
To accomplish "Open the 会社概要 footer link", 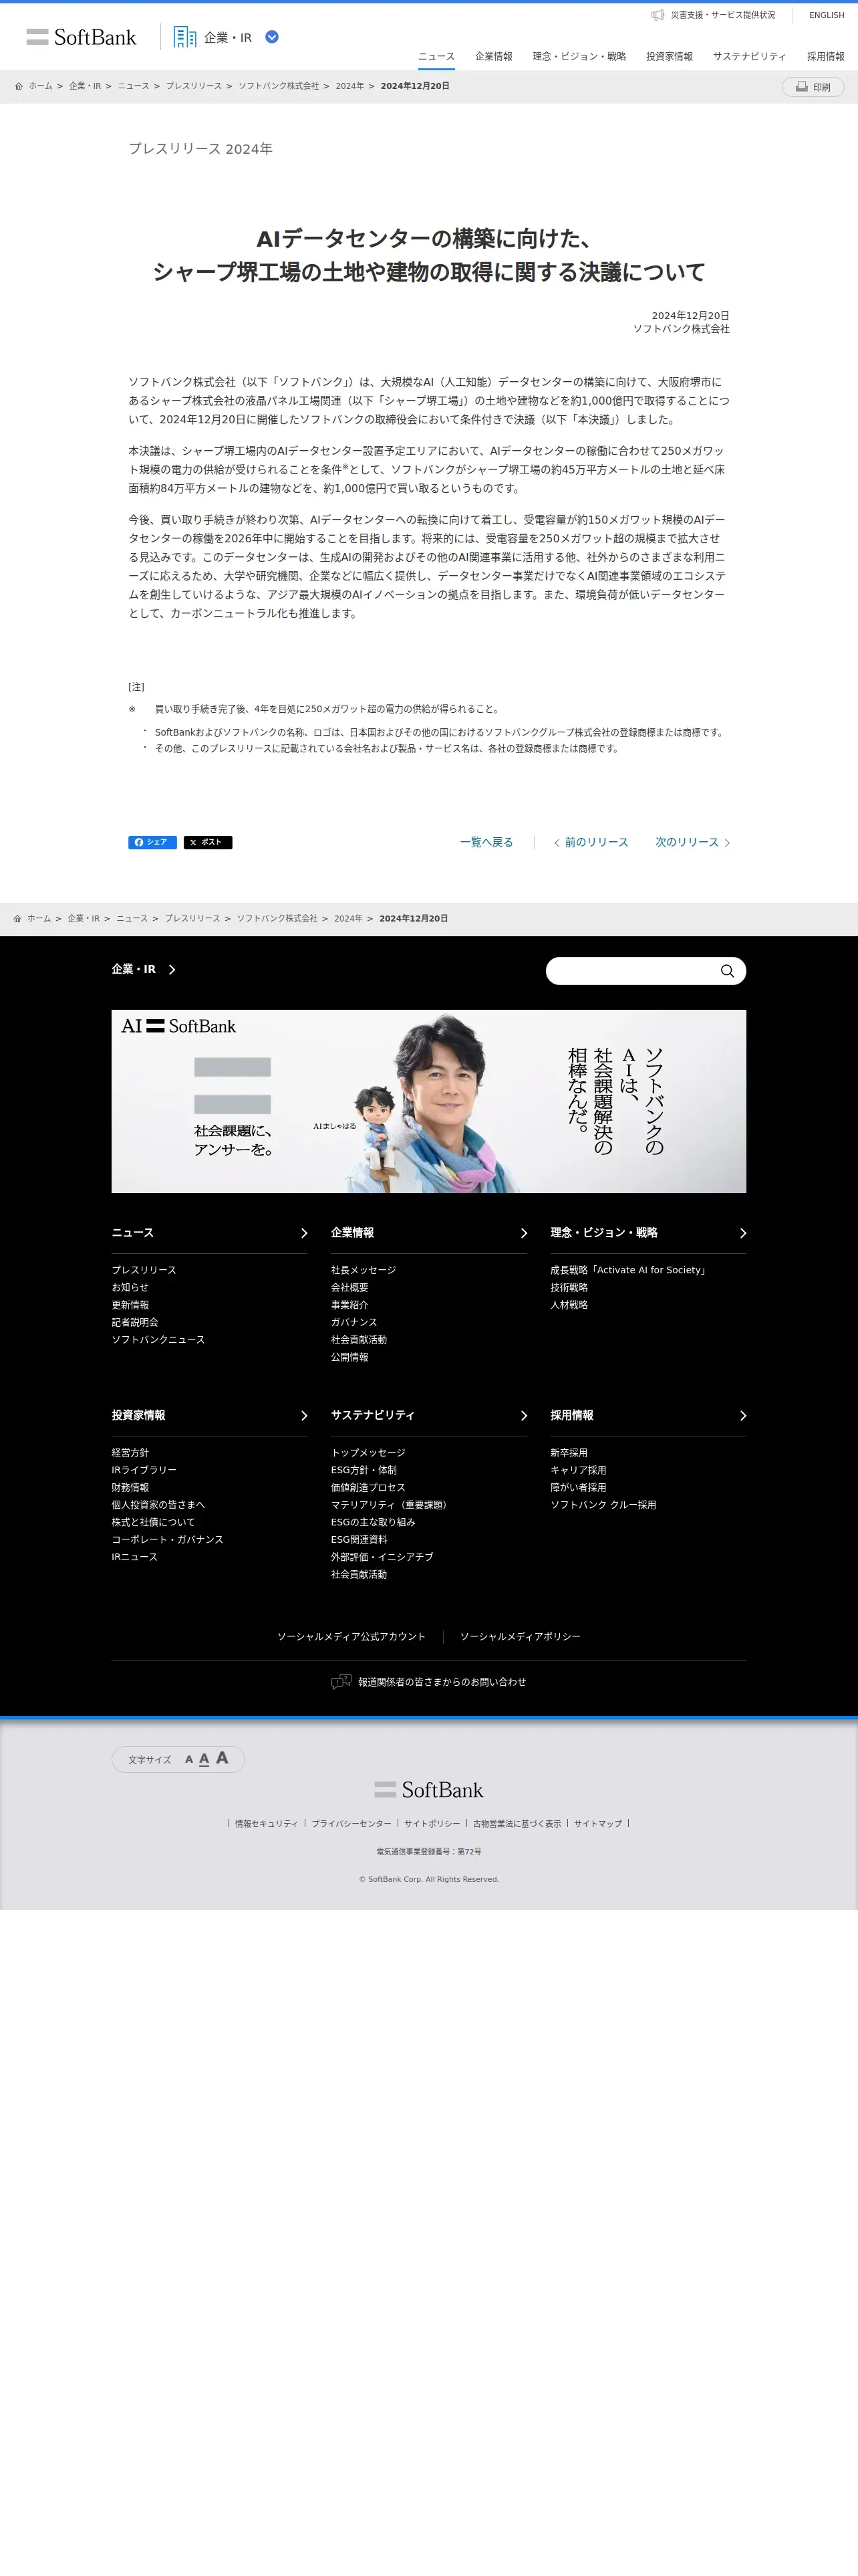I will click(x=349, y=1287).
